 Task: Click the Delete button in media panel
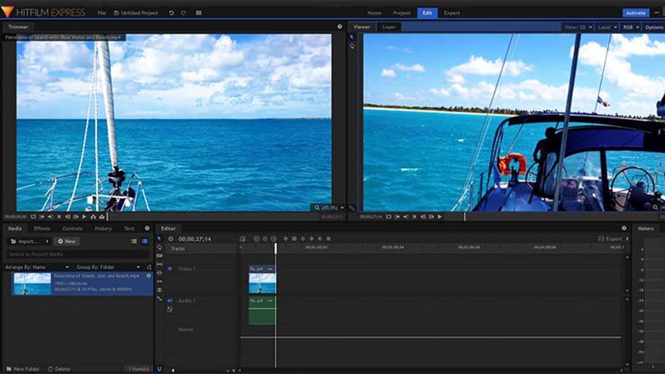pyautogui.click(x=60, y=369)
